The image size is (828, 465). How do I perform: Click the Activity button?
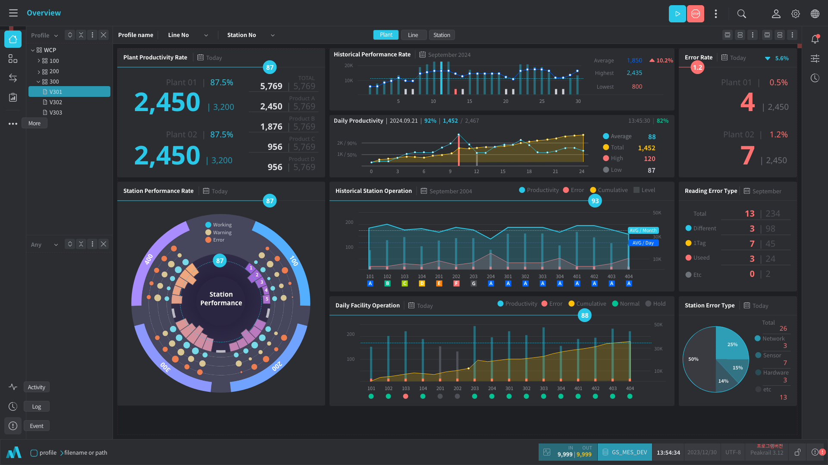(37, 387)
